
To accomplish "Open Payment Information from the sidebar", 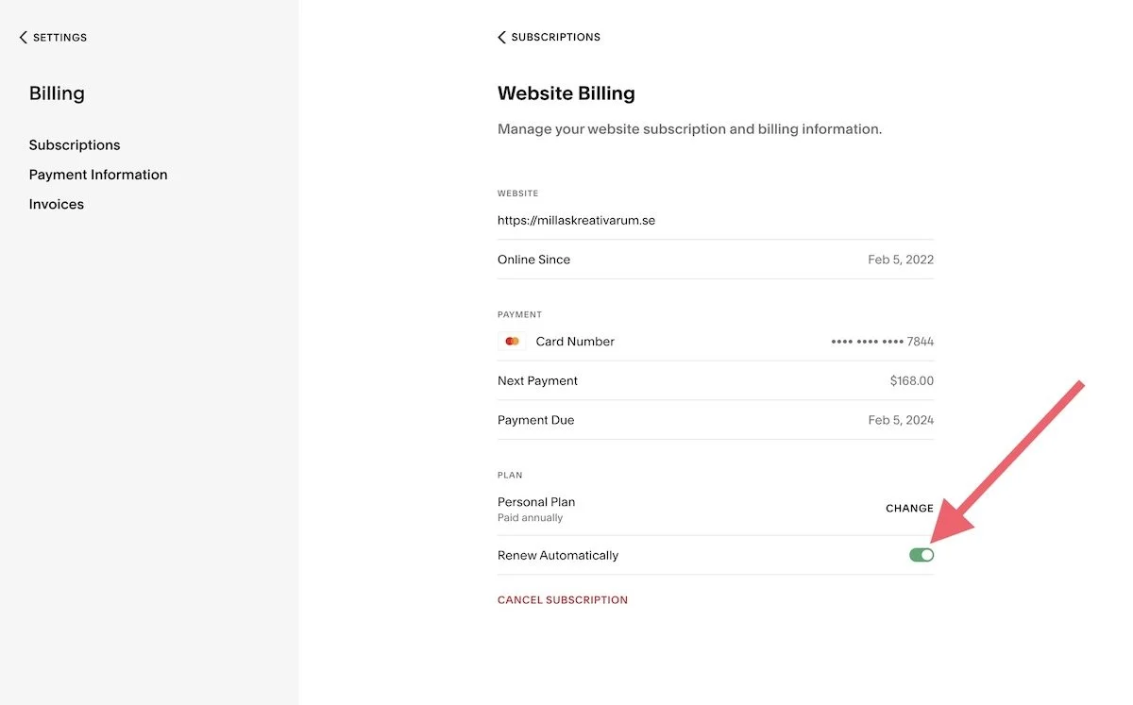I will pos(98,174).
